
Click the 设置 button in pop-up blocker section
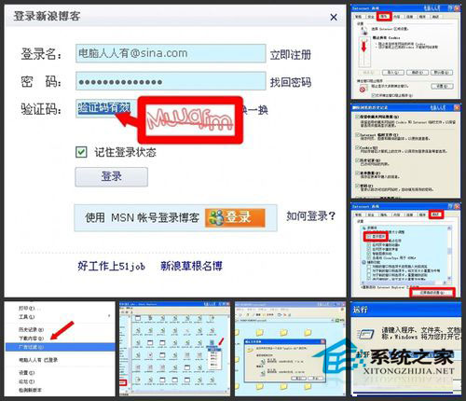[x=442, y=86]
